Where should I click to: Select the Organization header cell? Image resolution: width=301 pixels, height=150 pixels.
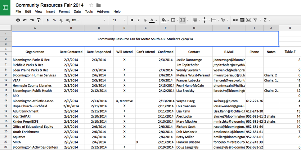click(35, 52)
